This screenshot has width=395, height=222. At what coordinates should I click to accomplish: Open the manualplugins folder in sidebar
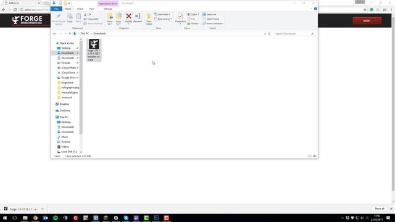[x=69, y=92]
